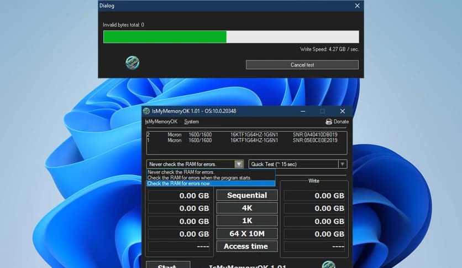Close the Dialog window
Viewport: 462px width, 268px height.
coord(358,6)
